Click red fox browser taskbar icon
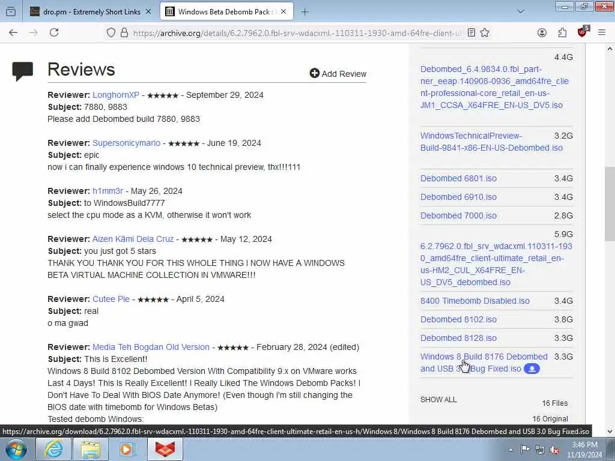 coord(165,449)
